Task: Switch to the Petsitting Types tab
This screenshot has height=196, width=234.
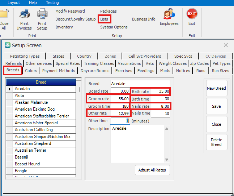Action: (25, 56)
